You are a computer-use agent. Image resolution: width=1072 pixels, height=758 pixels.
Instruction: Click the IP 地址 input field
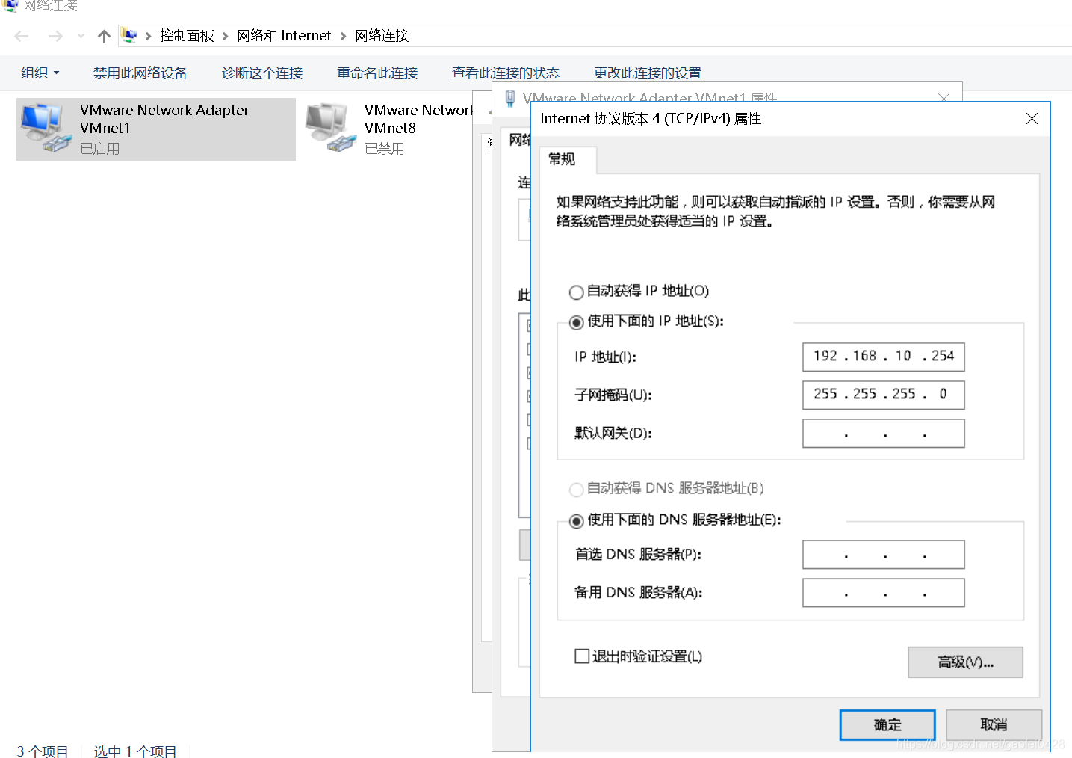[x=884, y=357]
